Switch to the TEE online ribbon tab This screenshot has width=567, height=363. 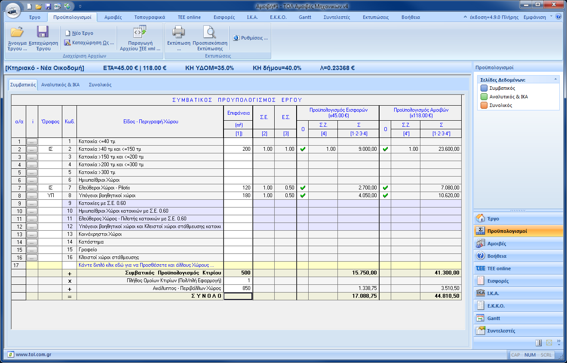tap(189, 17)
